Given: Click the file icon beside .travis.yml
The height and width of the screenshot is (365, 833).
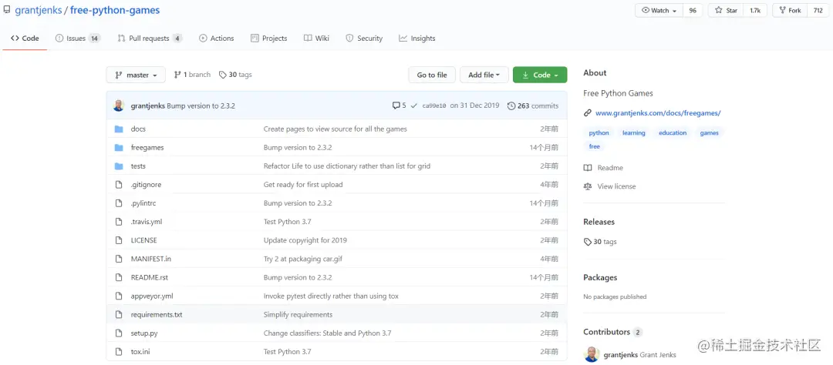Looking at the screenshot, I should (119, 222).
